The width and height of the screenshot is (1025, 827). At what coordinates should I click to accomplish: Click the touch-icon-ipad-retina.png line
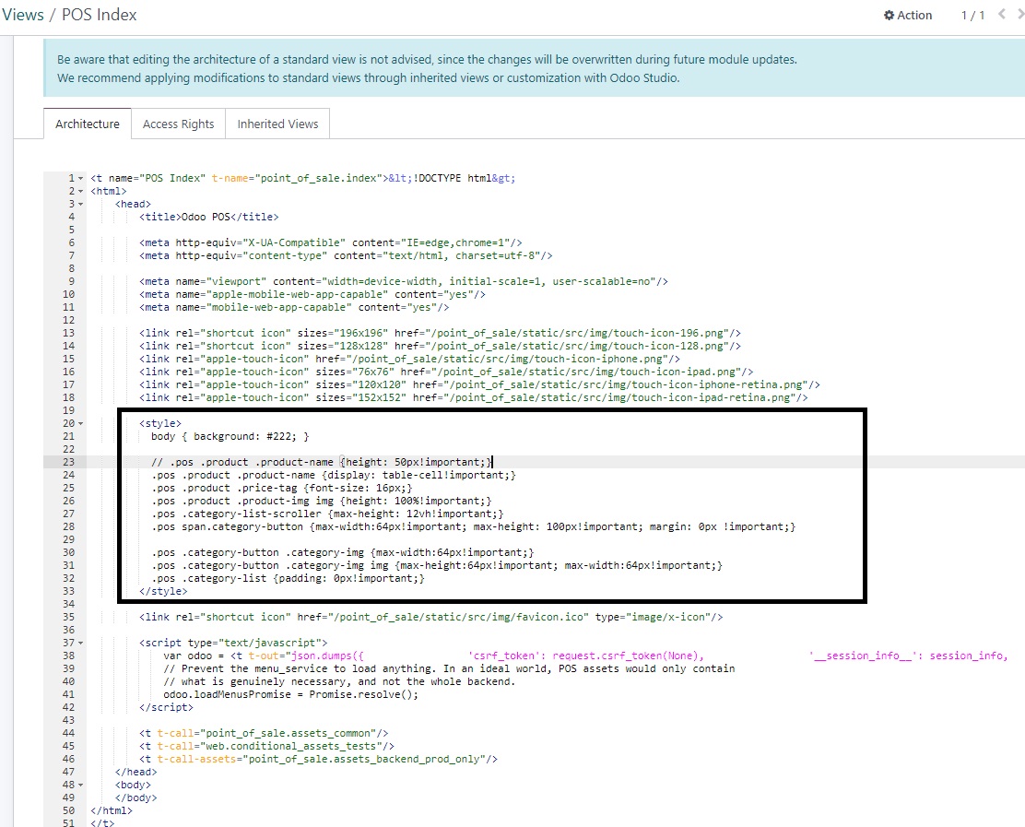[473, 397]
